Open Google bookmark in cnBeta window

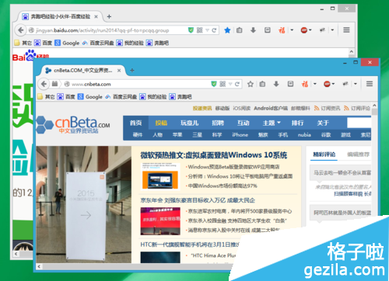click(90, 97)
